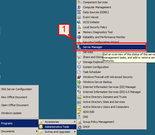Launch Group Policy Management
The height and width of the screenshot is (135, 155).
tap(98, 122)
